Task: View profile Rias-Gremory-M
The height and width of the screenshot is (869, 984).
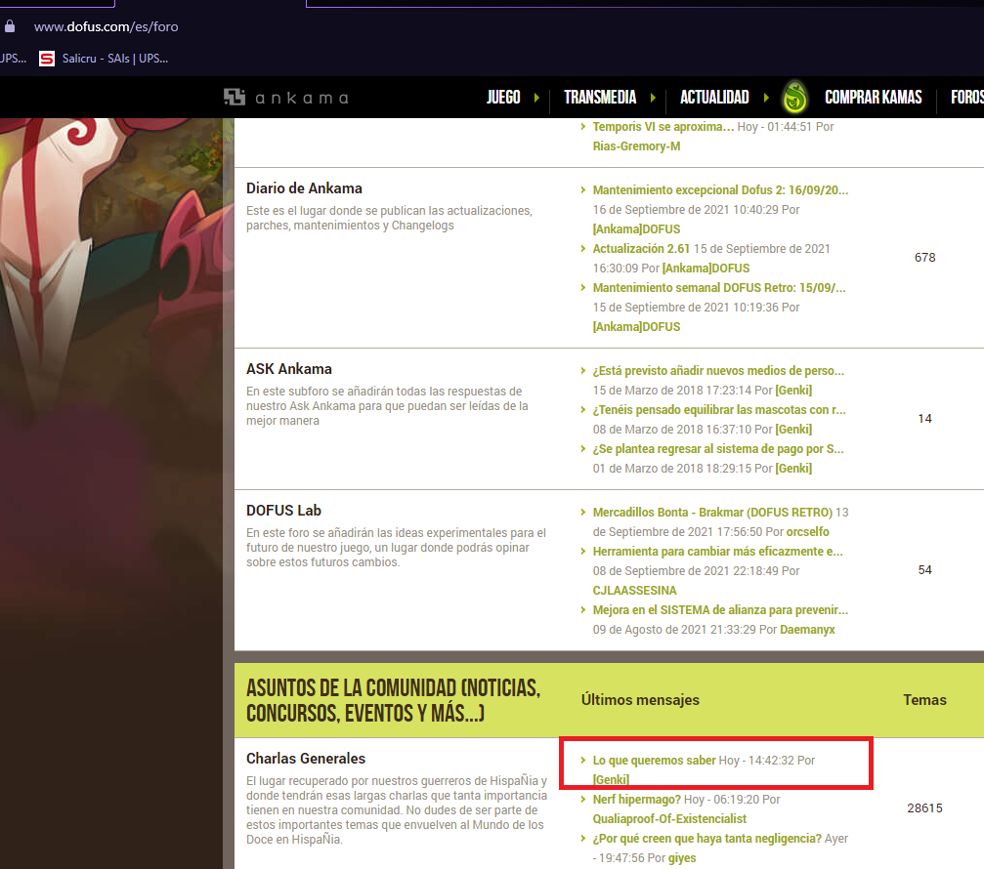Action: [x=636, y=146]
